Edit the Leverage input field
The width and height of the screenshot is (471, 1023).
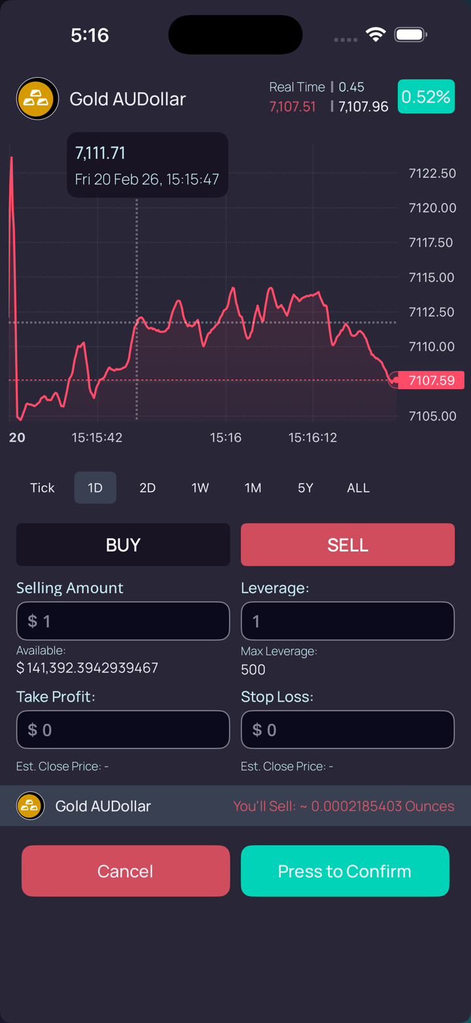point(347,621)
